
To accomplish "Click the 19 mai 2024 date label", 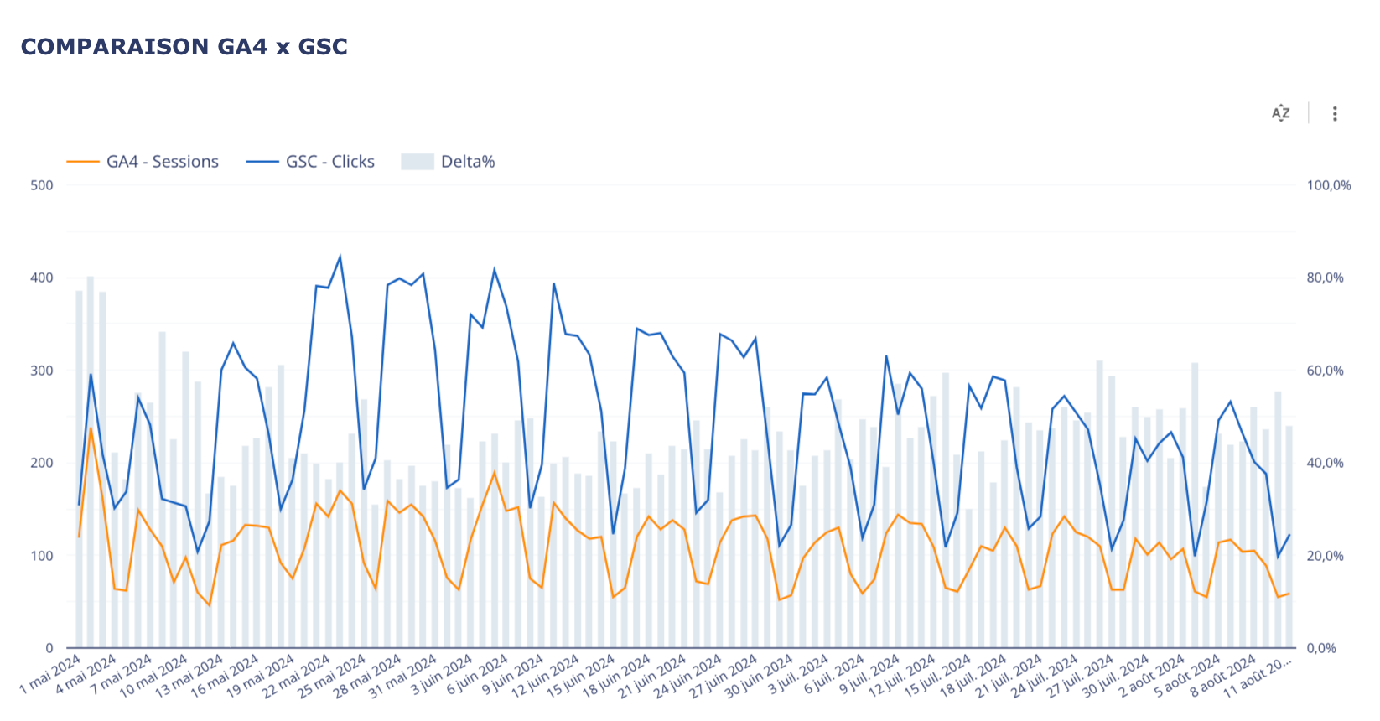I will [x=261, y=676].
